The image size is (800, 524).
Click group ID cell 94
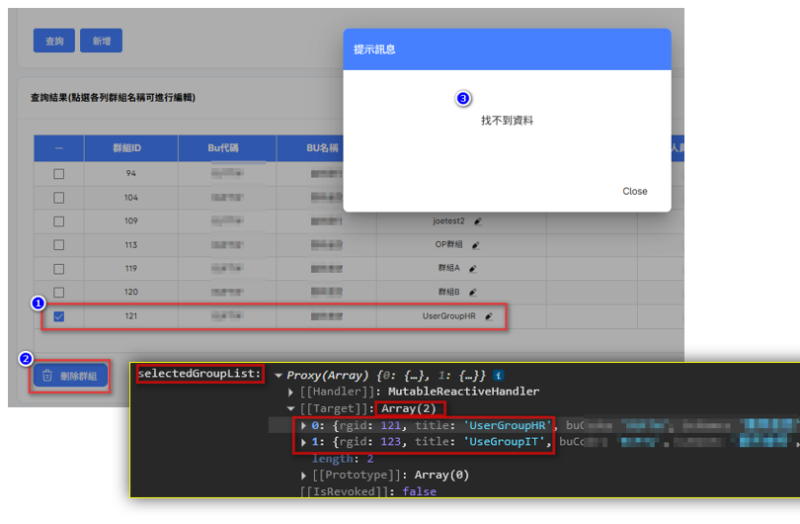pyautogui.click(x=131, y=174)
